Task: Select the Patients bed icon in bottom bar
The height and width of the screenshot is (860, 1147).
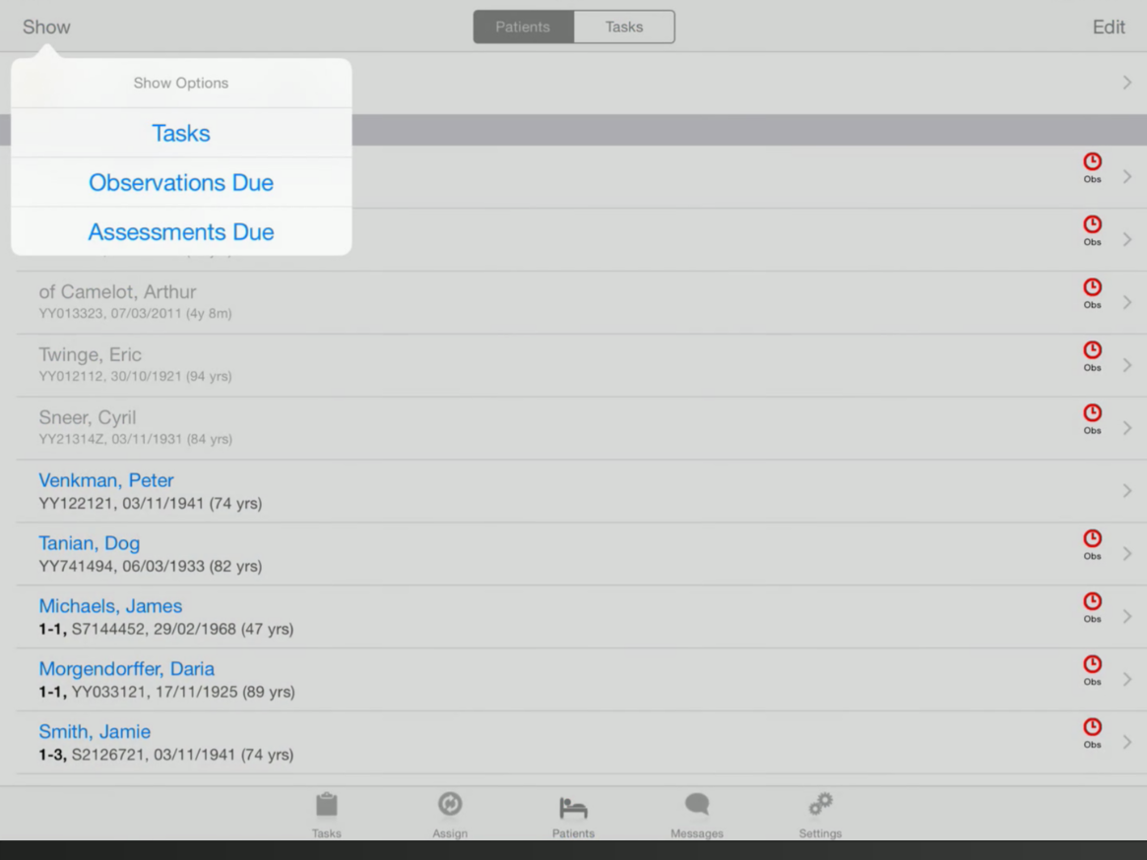Action: pos(573,806)
